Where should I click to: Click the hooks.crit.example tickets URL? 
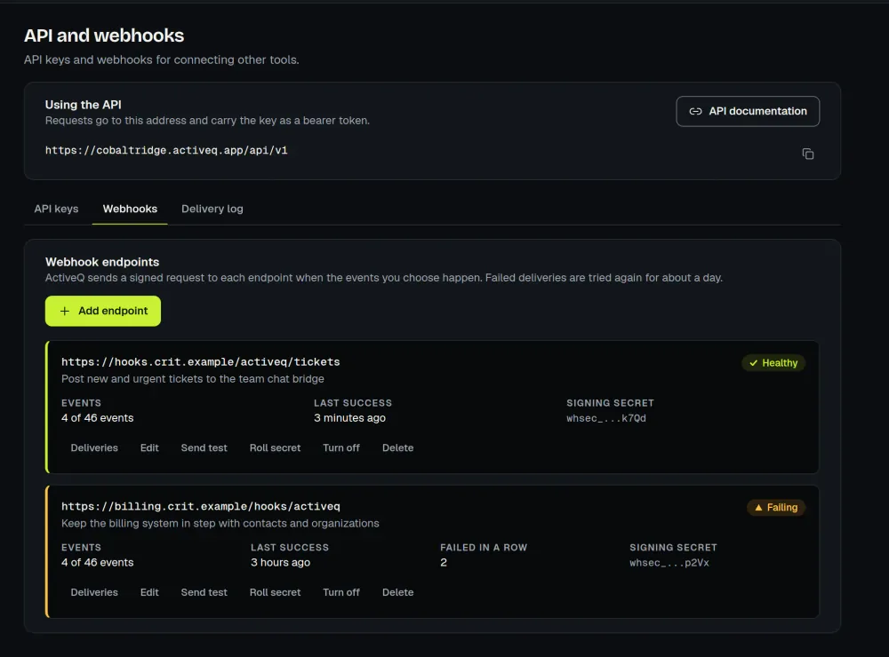[x=201, y=362]
